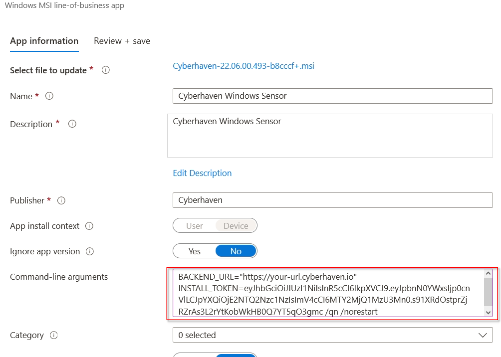The width and height of the screenshot is (501, 357).
Task: Open the Cyberhaven .msi file link
Action: [x=244, y=66]
